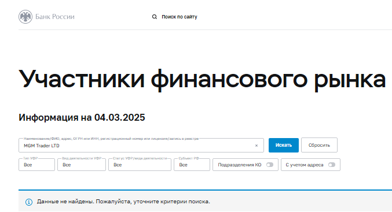
Task: Toggle the С учетом адреса switch
Action: tap(332, 165)
